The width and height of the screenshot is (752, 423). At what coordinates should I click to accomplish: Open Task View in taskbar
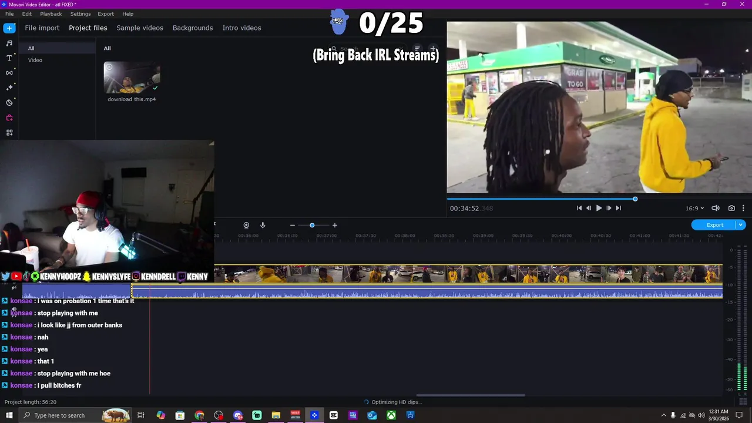(141, 415)
